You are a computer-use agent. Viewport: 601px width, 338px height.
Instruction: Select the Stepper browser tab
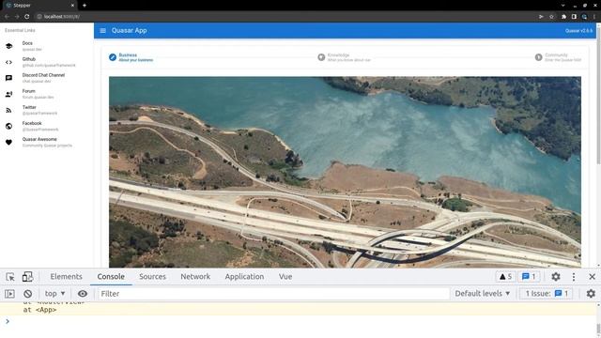coord(39,6)
